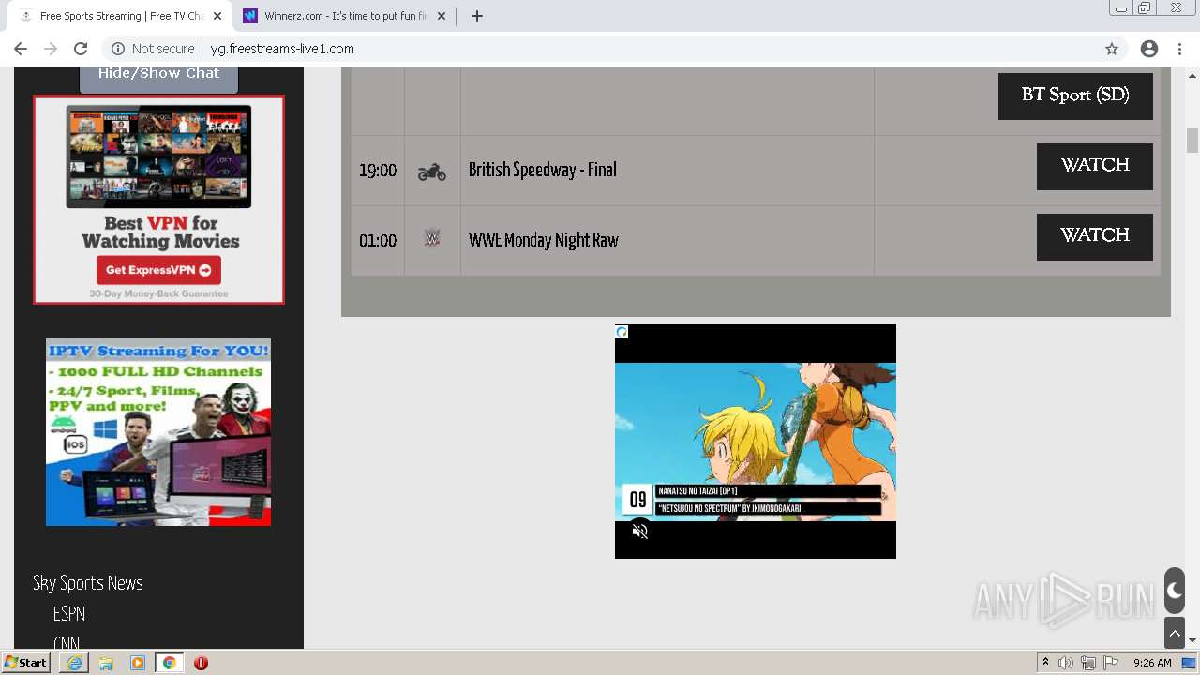Click the ad info icon on video

tap(622, 332)
